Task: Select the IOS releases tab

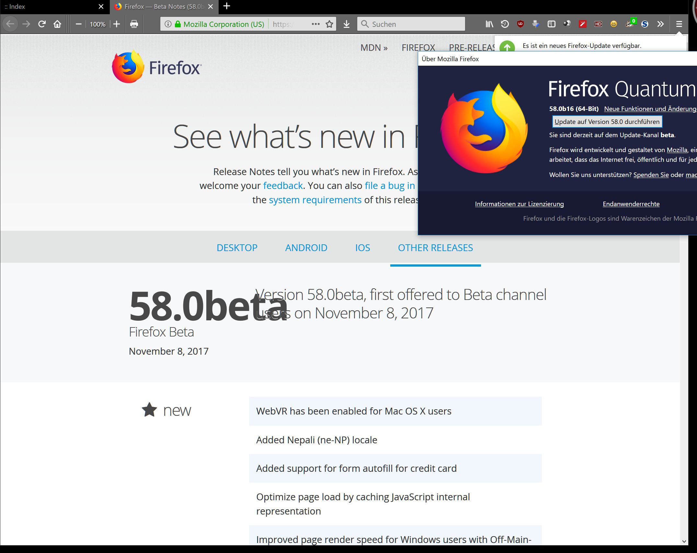Action: tap(362, 248)
